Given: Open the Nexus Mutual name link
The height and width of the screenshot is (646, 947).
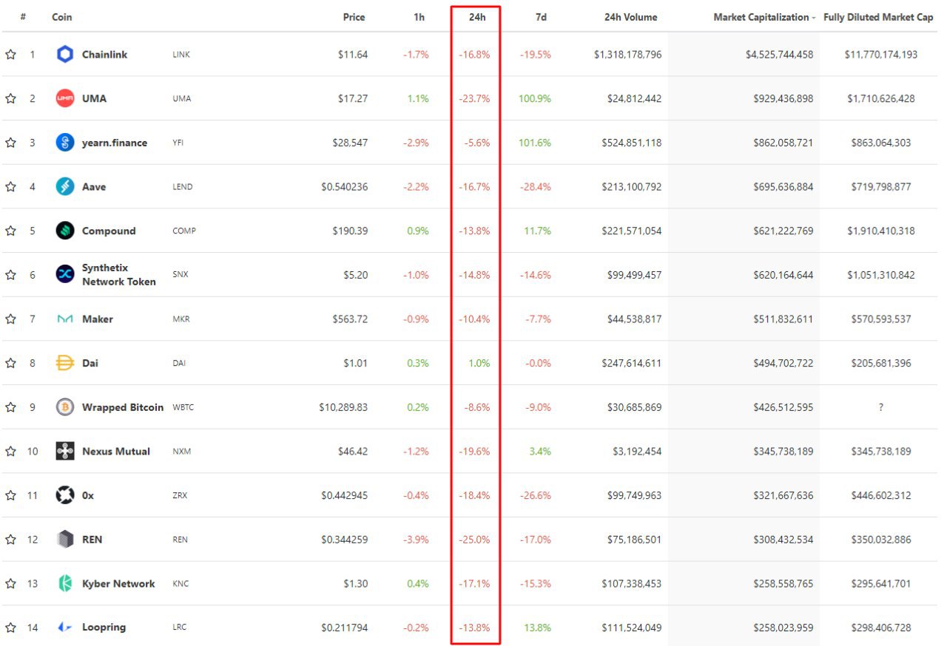Looking at the screenshot, I should (116, 451).
